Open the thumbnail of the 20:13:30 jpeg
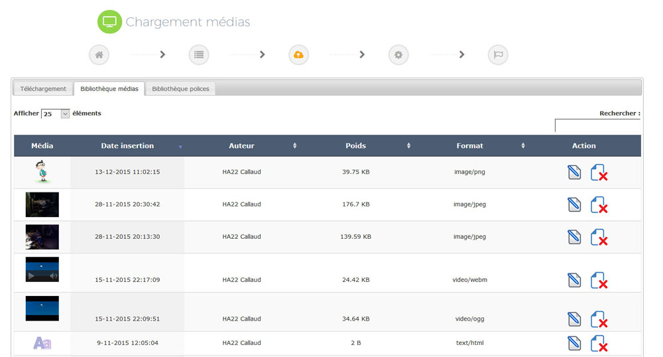Viewport: 663px width, 357px height. (42, 237)
